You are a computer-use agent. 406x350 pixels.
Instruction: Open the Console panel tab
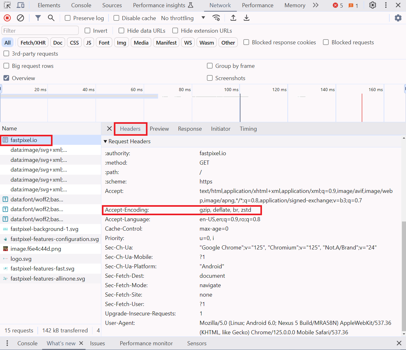tap(81, 5)
